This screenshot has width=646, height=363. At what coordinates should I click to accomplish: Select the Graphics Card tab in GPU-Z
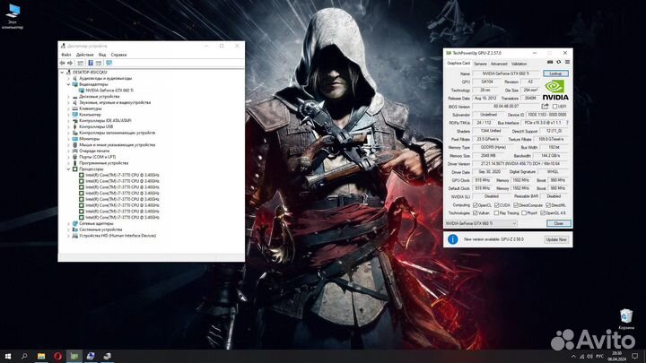click(458, 64)
